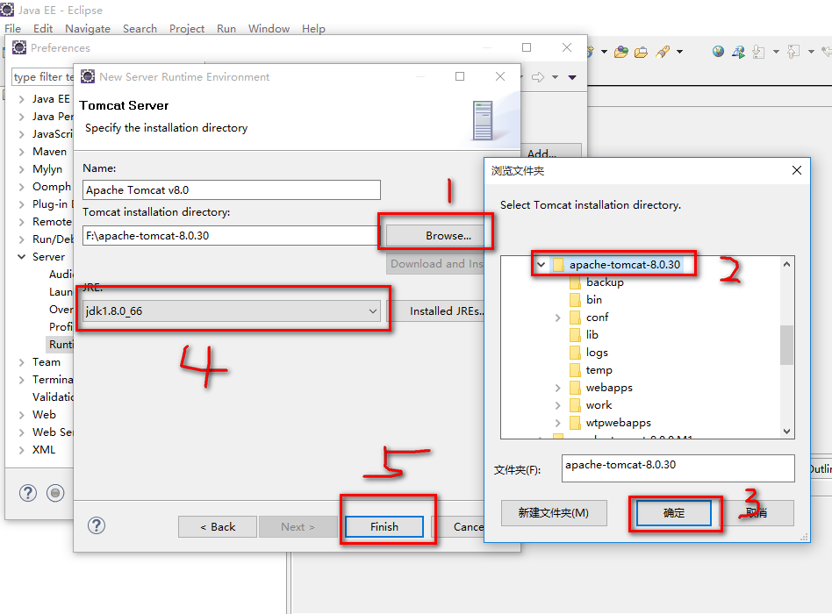Open the Edit menu
832x614 pixels.
[43, 29]
